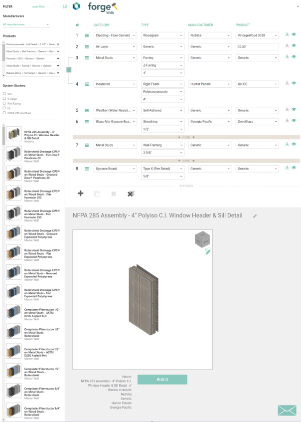Click the Forge hexagon logo
The image size is (301, 422).
point(76,6)
